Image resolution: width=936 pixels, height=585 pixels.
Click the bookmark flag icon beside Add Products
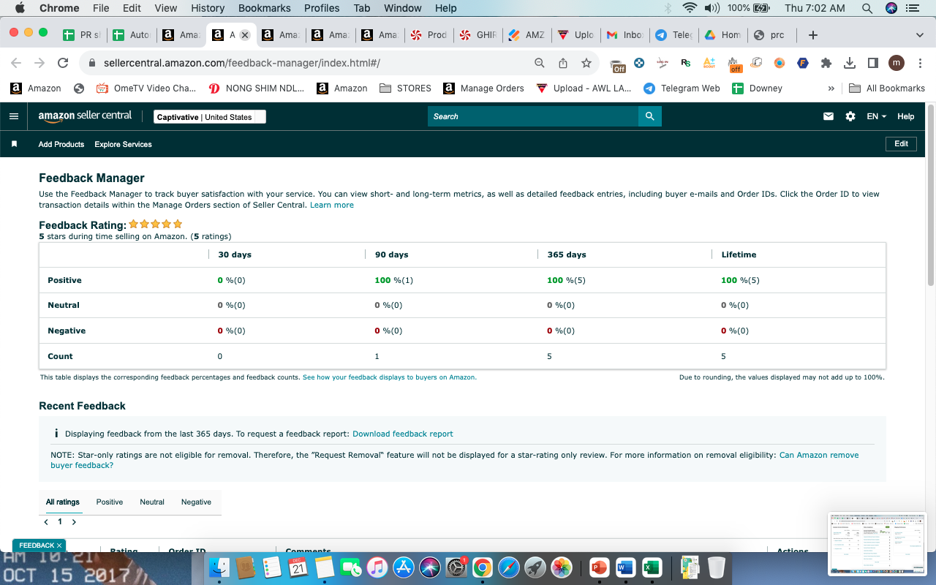[x=14, y=144]
